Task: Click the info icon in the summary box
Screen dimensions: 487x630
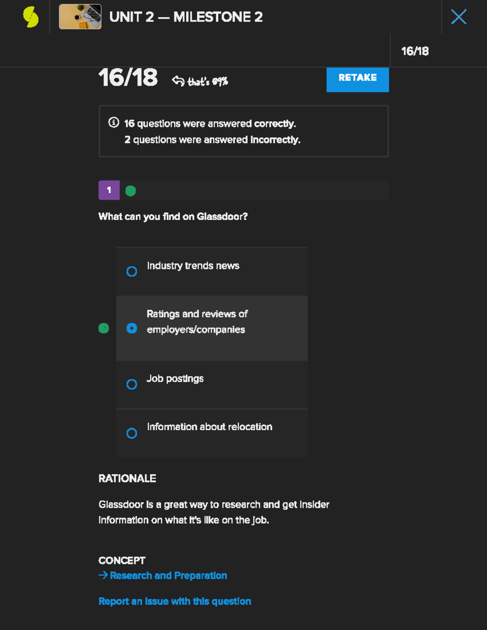Action: pos(114,122)
